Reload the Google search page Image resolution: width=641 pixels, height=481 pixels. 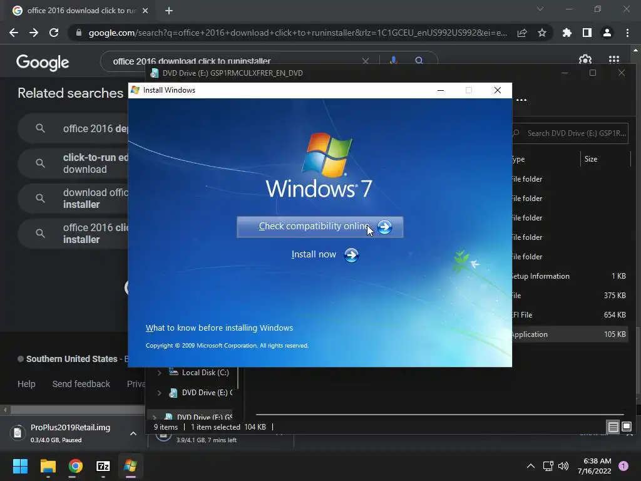click(x=54, y=33)
